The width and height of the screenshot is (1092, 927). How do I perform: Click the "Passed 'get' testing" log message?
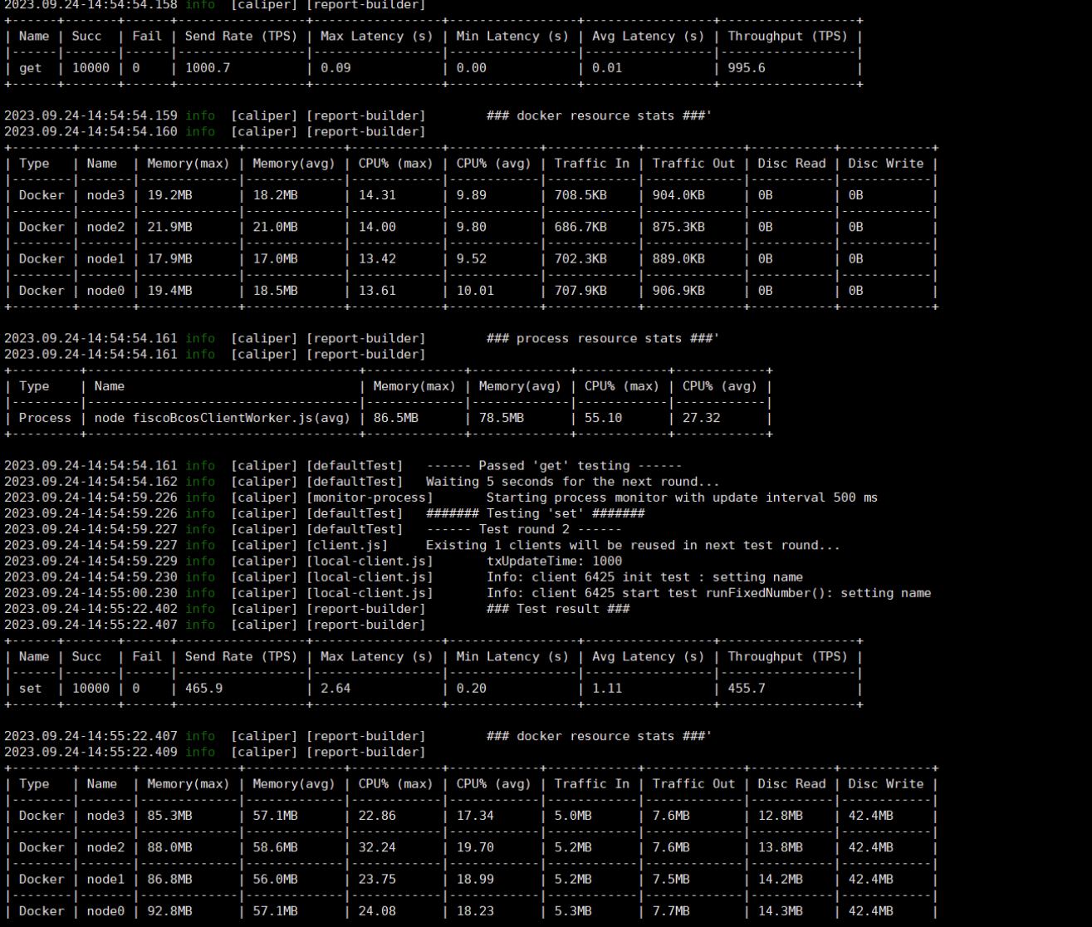click(554, 466)
